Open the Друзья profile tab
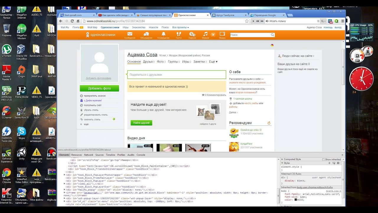Image resolution: width=378 pixels, height=213 pixels. coord(149,62)
